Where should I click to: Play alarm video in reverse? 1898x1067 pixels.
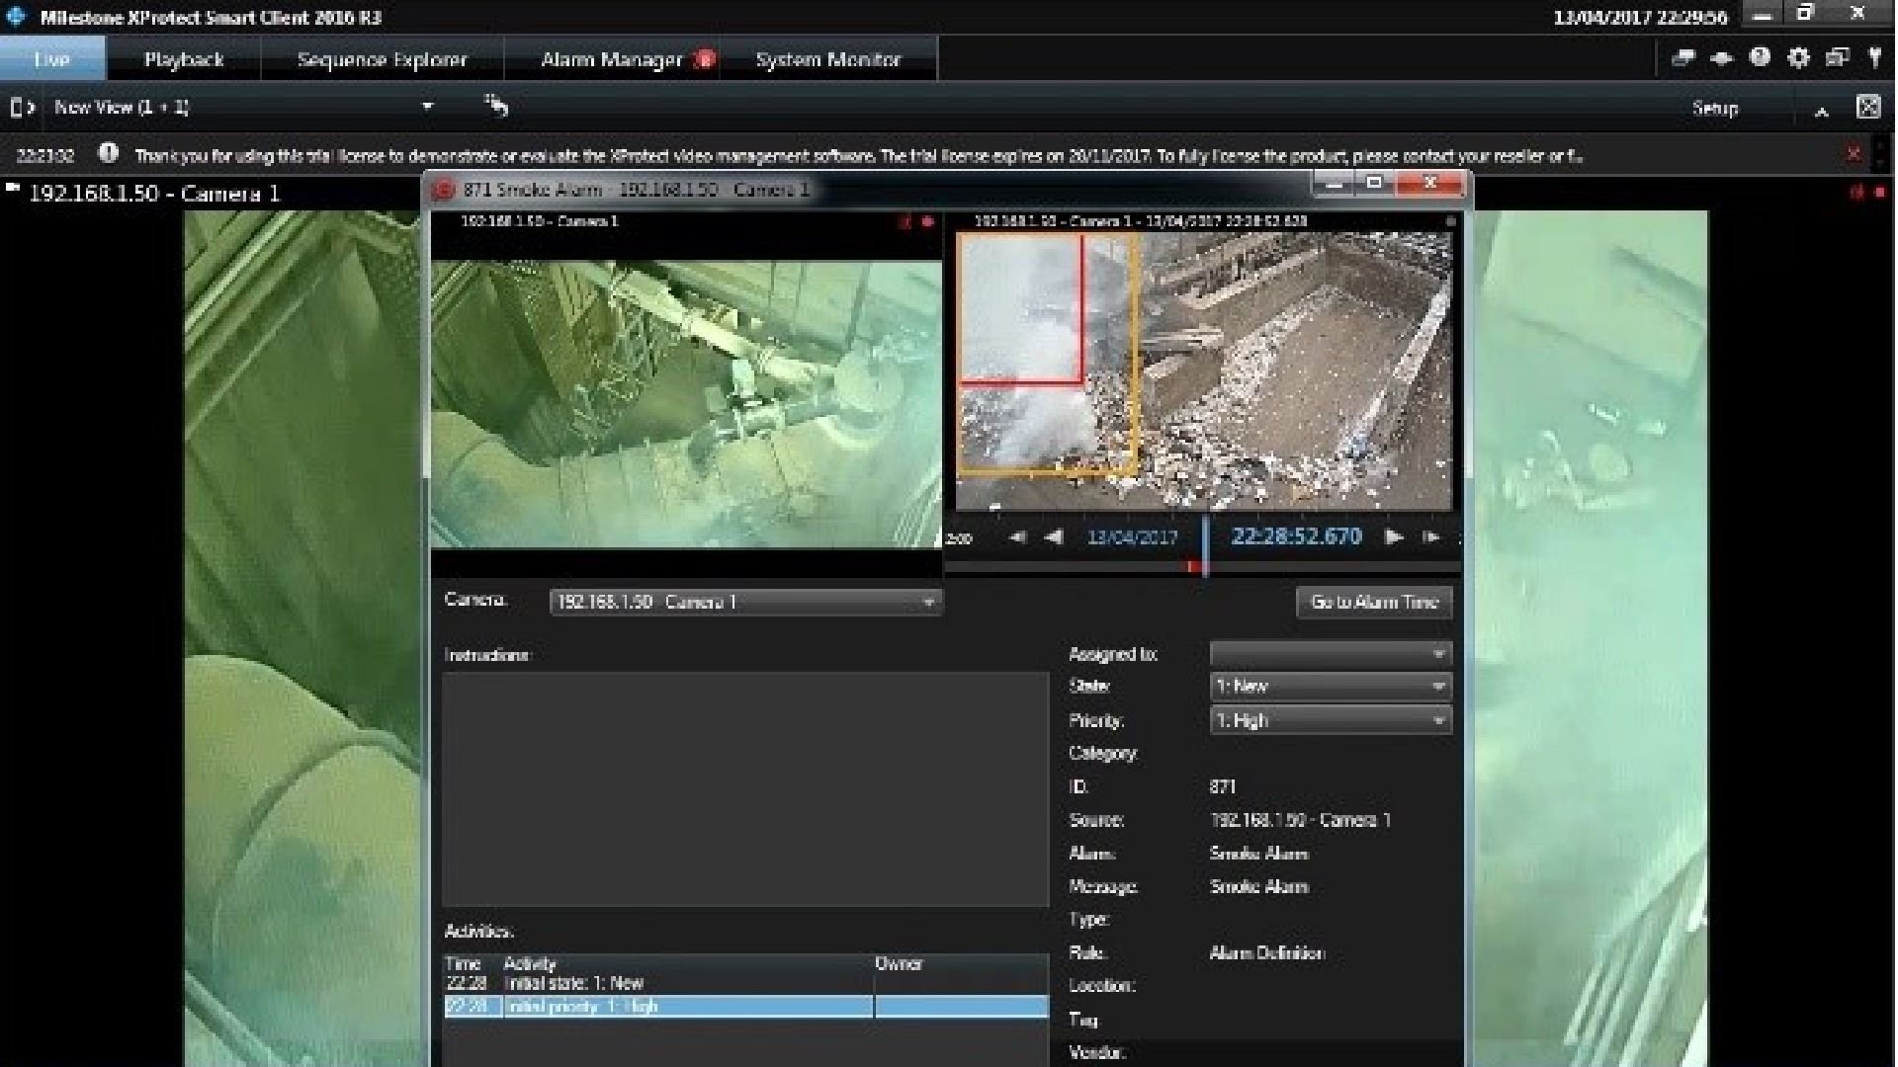(x=1054, y=537)
